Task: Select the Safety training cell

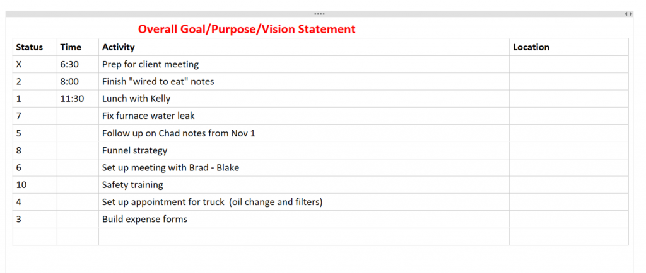Action: pos(304,185)
